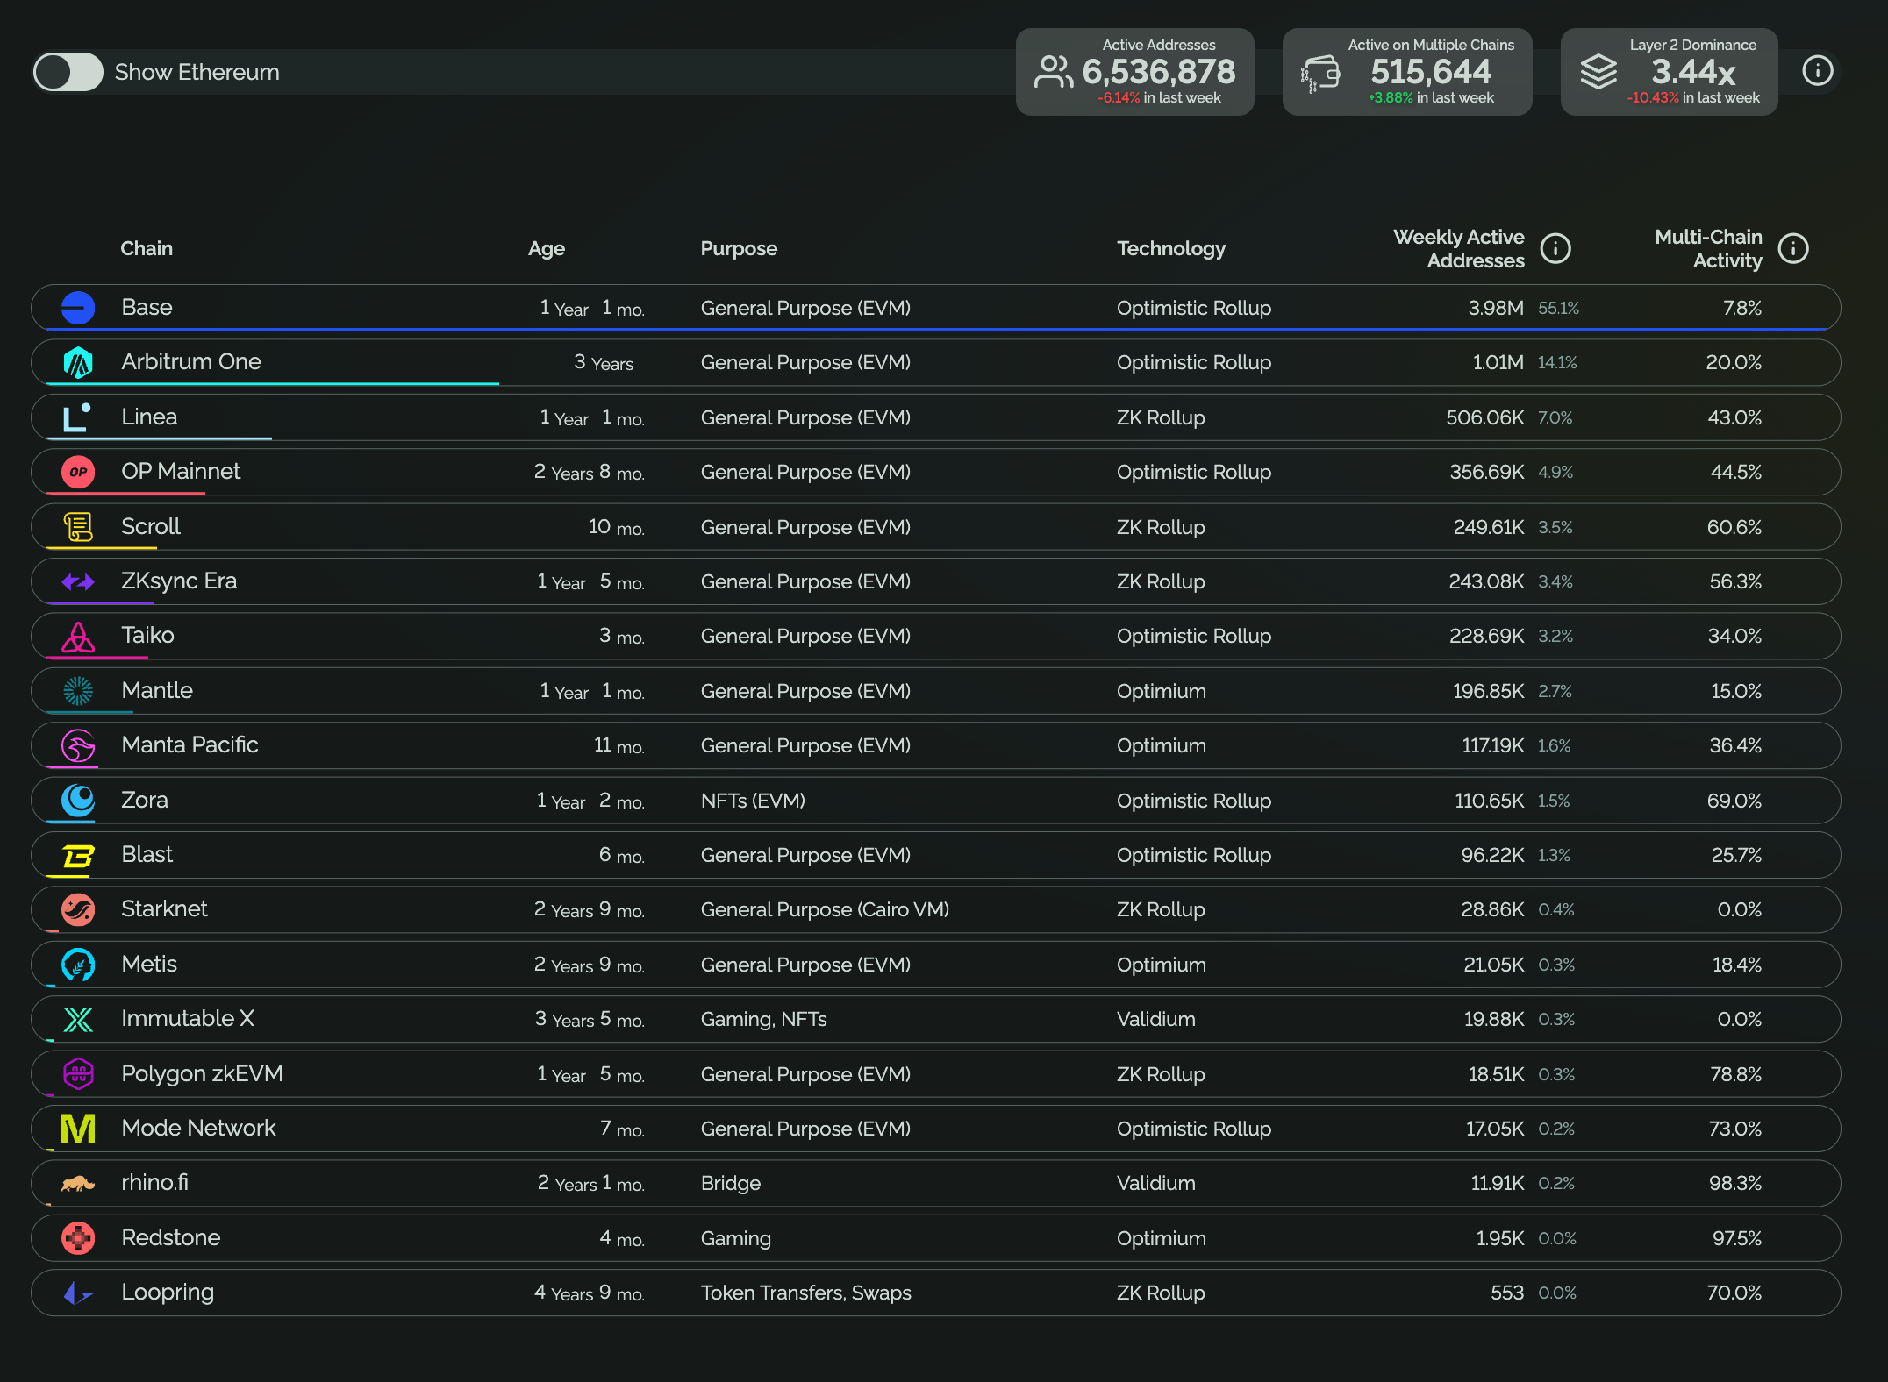
Task: Select the Starknet chain name
Action: point(164,908)
